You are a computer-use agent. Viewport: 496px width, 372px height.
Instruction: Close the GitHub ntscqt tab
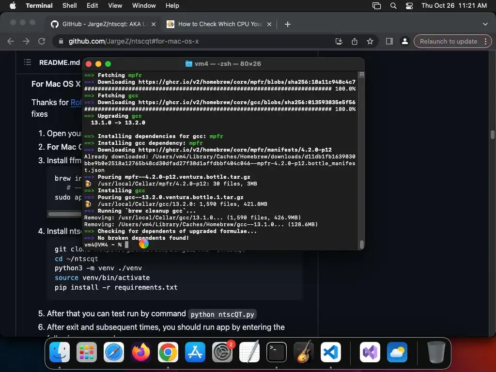pos(154,24)
